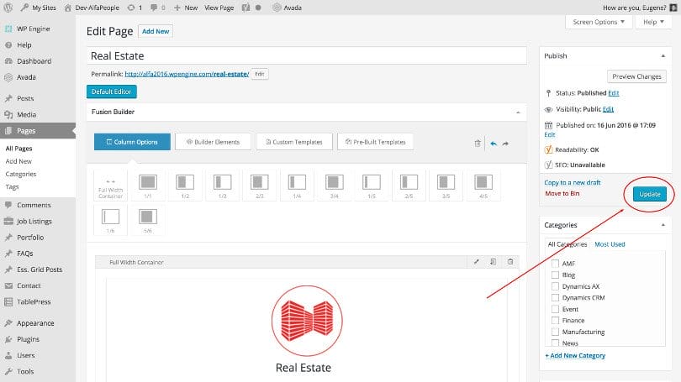This screenshot has height=382, width=681.
Task: Click the Fusion Builder redo arrow
Action: [x=505, y=144]
